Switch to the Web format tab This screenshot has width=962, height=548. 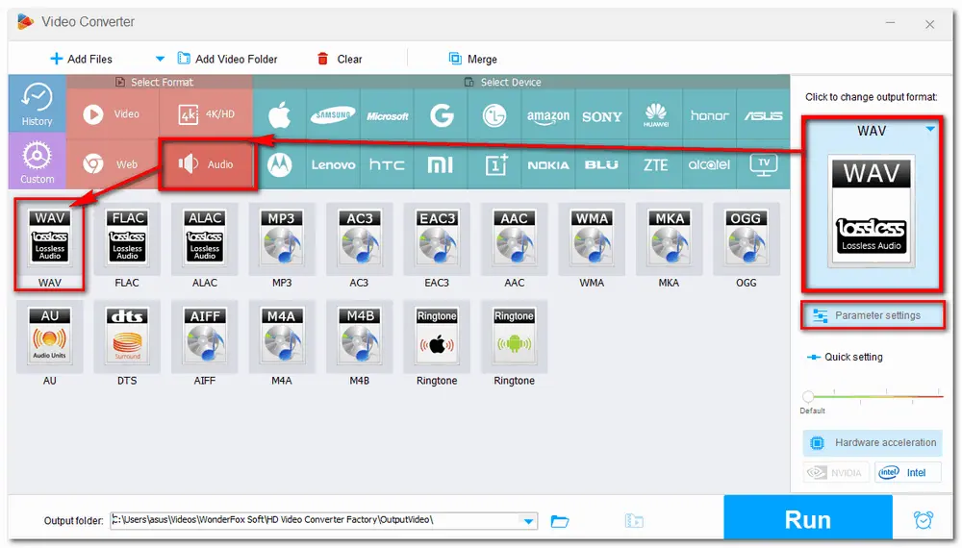point(113,164)
